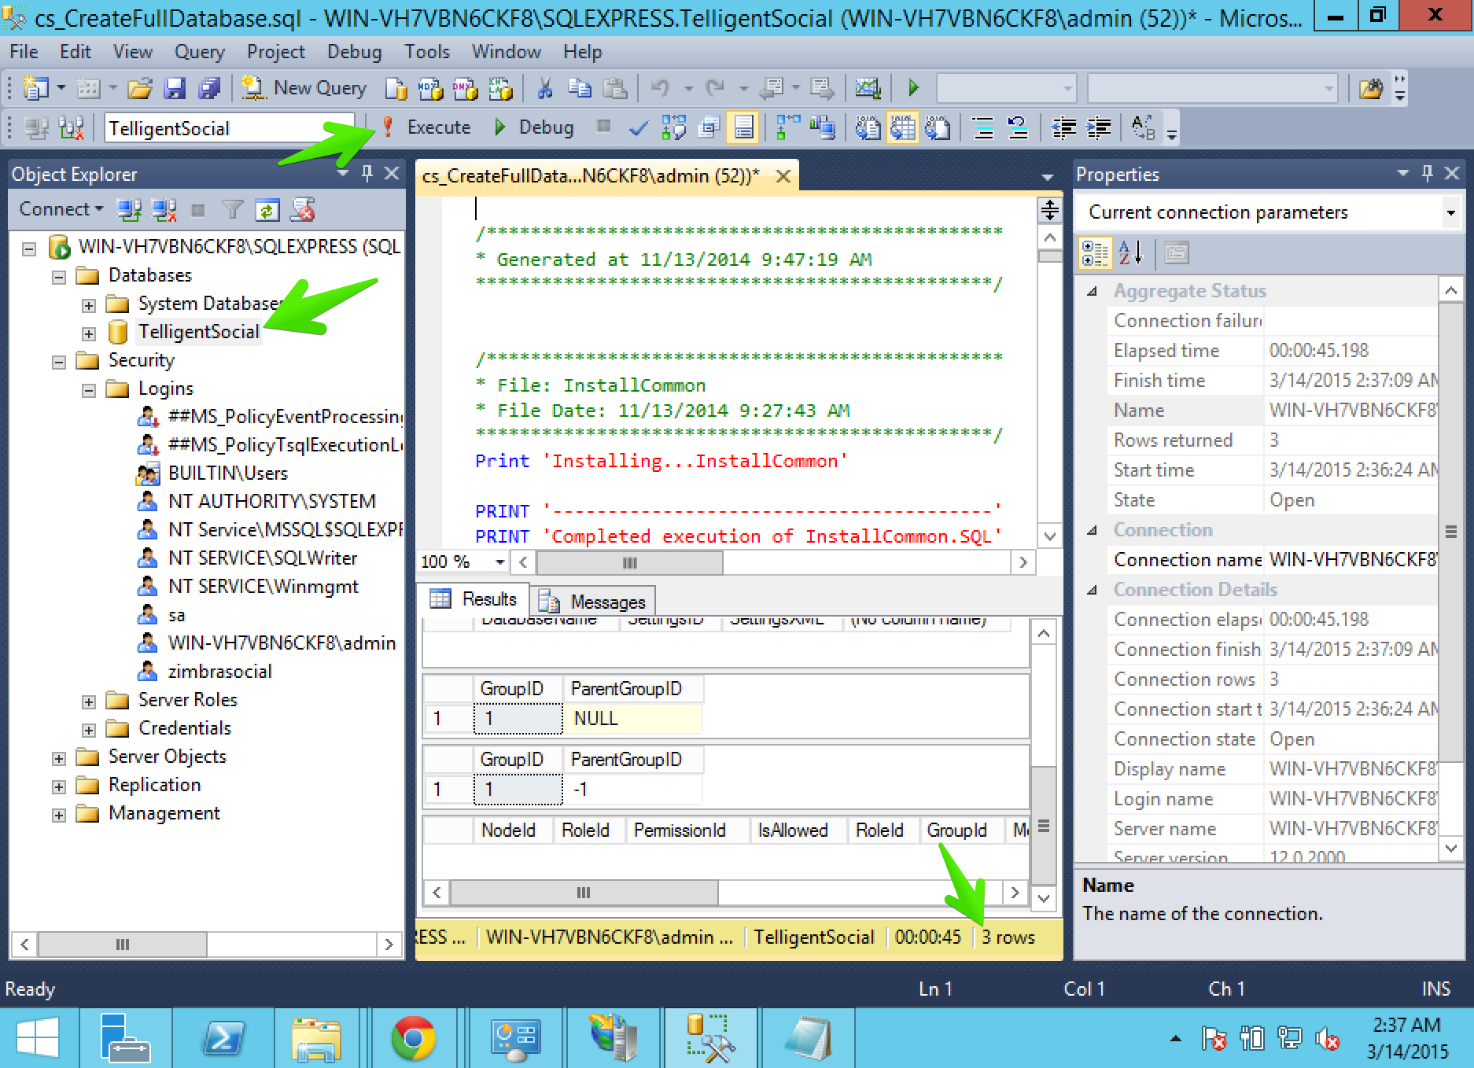Click the Windows Start button on the taskbar
The height and width of the screenshot is (1068, 1474).
coord(37,1039)
